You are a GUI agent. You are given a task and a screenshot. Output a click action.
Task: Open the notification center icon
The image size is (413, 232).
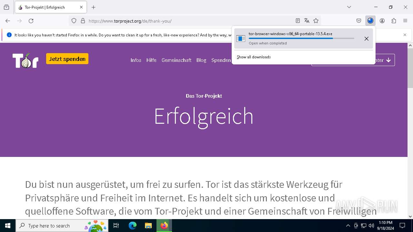(x=402, y=226)
